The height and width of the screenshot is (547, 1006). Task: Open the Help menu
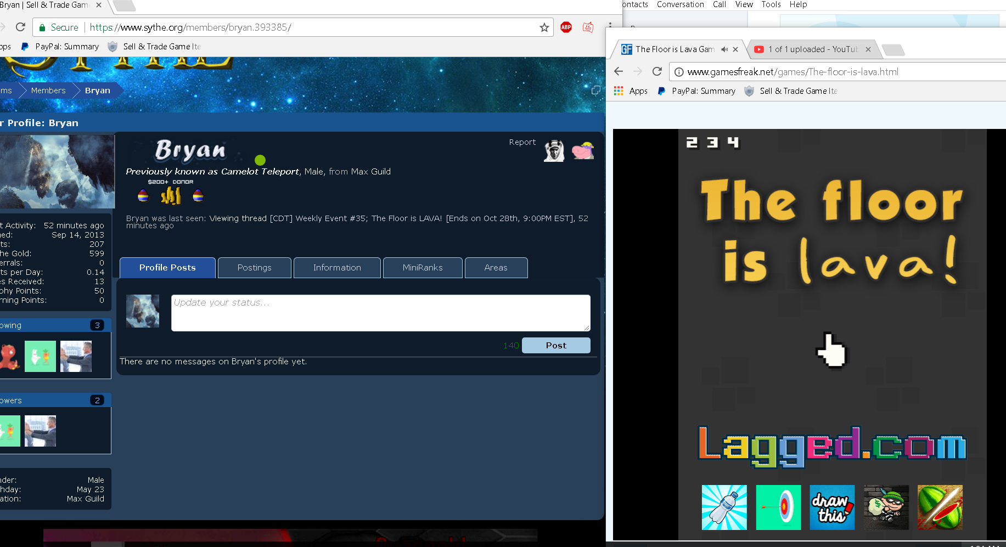pyautogui.click(x=798, y=4)
